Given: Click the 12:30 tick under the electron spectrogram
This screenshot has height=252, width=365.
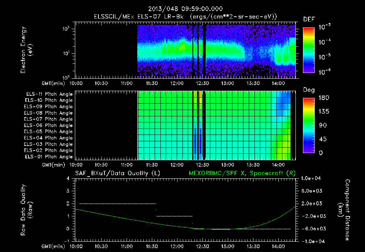Looking at the screenshot, I should [x=202, y=83].
